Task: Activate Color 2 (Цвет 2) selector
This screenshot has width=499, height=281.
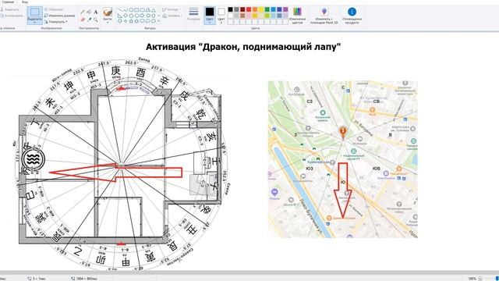Action: click(221, 16)
